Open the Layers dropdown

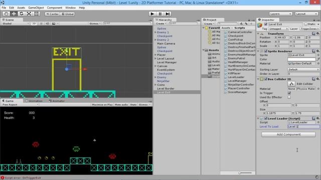coord(280,13)
